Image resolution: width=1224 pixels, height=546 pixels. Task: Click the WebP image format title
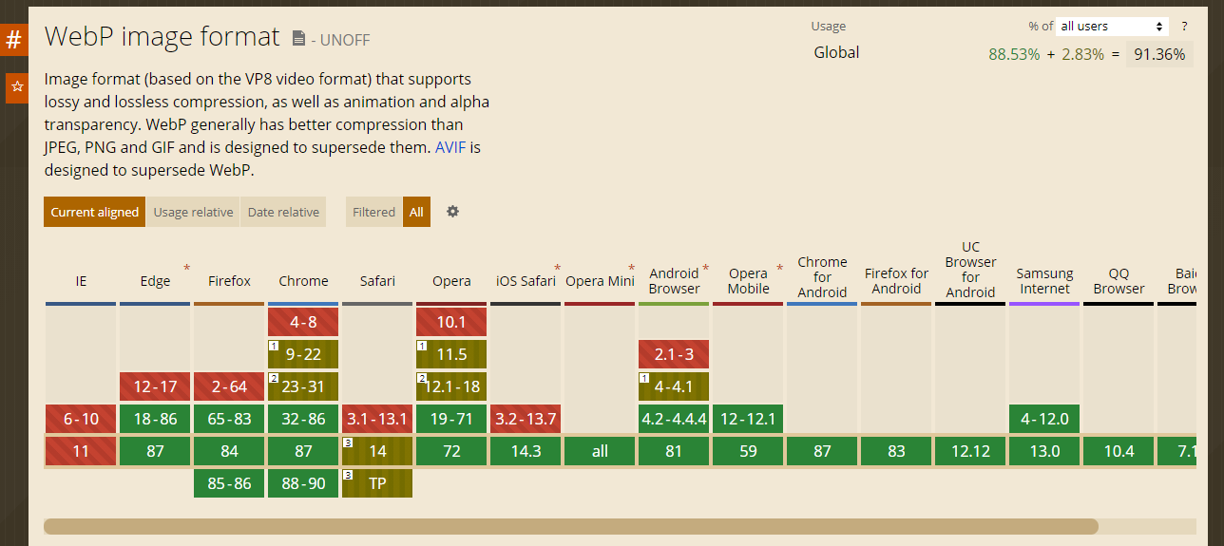(x=163, y=37)
